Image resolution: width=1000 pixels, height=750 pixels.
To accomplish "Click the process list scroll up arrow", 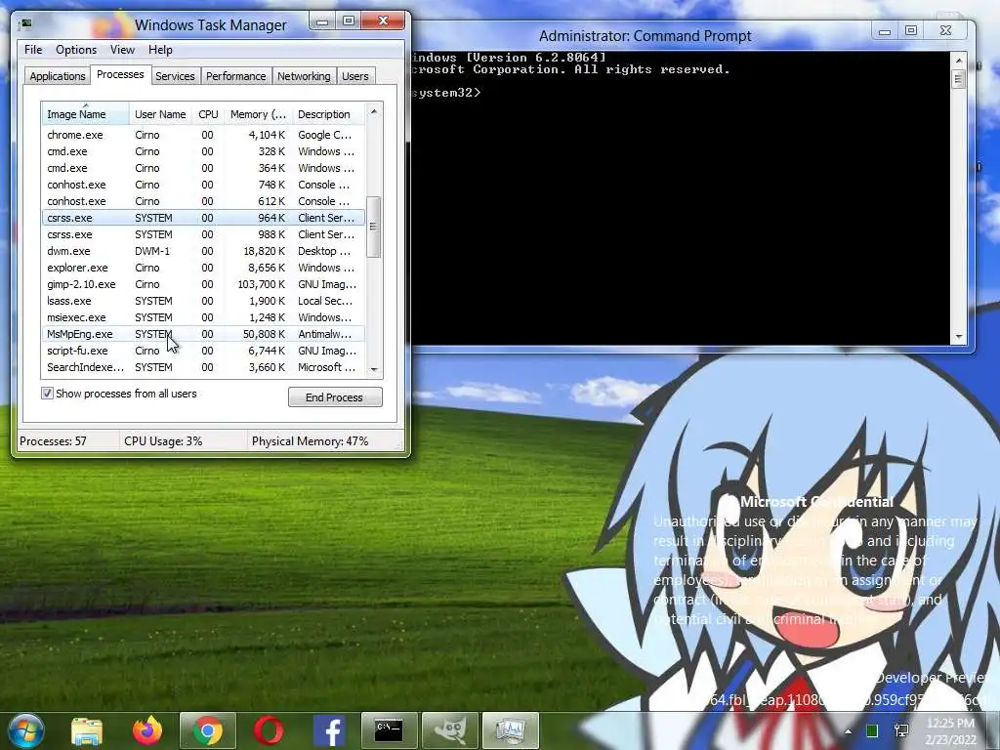I will (x=374, y=111).
